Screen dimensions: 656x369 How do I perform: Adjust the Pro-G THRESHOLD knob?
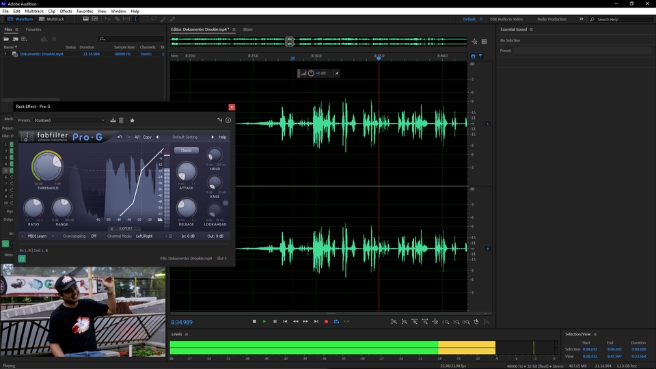click(x=47, y=165)
